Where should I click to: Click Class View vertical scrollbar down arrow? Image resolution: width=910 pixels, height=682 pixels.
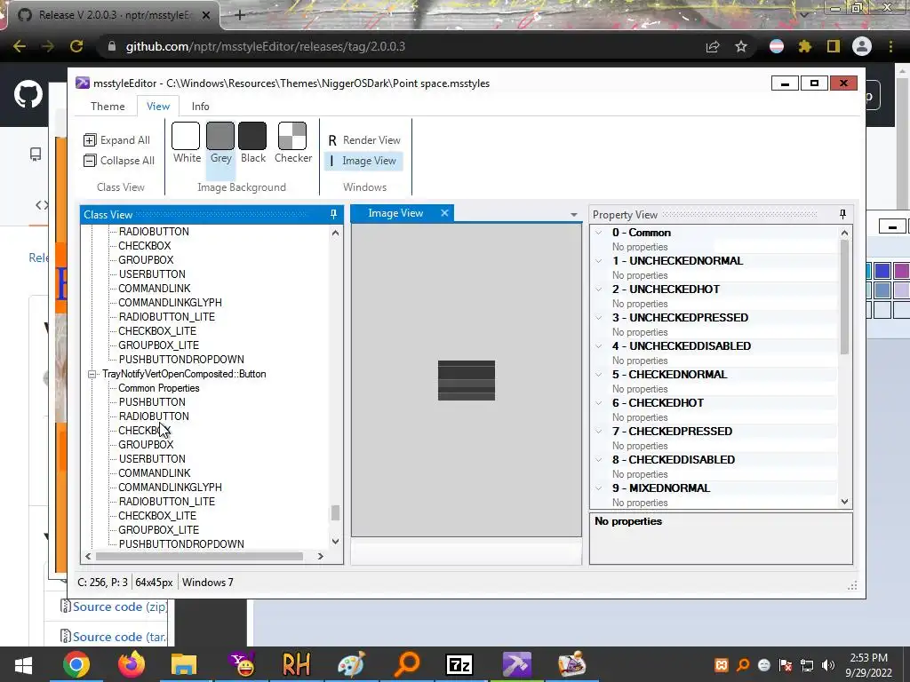pyautogui.click(x=335, y=541)
